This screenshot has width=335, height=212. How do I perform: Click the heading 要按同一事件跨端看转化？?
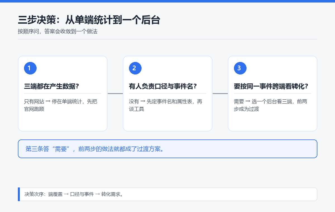271,86
